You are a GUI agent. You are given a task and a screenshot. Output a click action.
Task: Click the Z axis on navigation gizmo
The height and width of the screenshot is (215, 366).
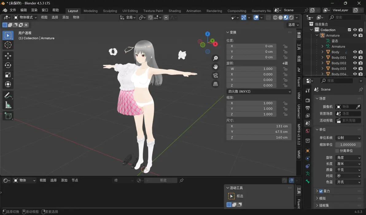(208, 34)
